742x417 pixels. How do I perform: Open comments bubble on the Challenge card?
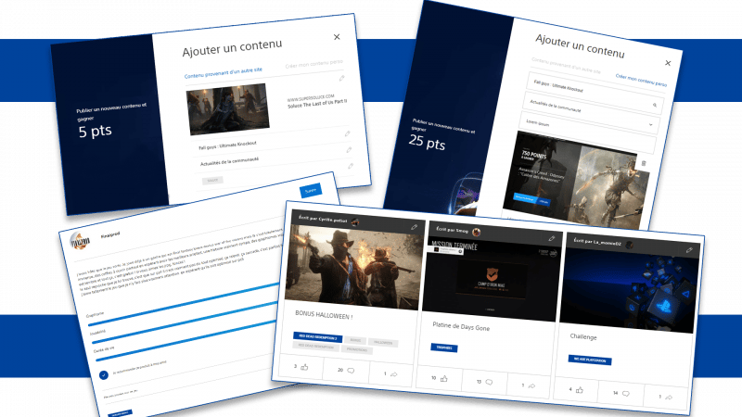click(625, 393)
